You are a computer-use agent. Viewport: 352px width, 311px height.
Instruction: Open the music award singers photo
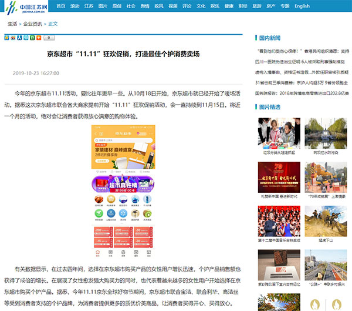(279, 221)
